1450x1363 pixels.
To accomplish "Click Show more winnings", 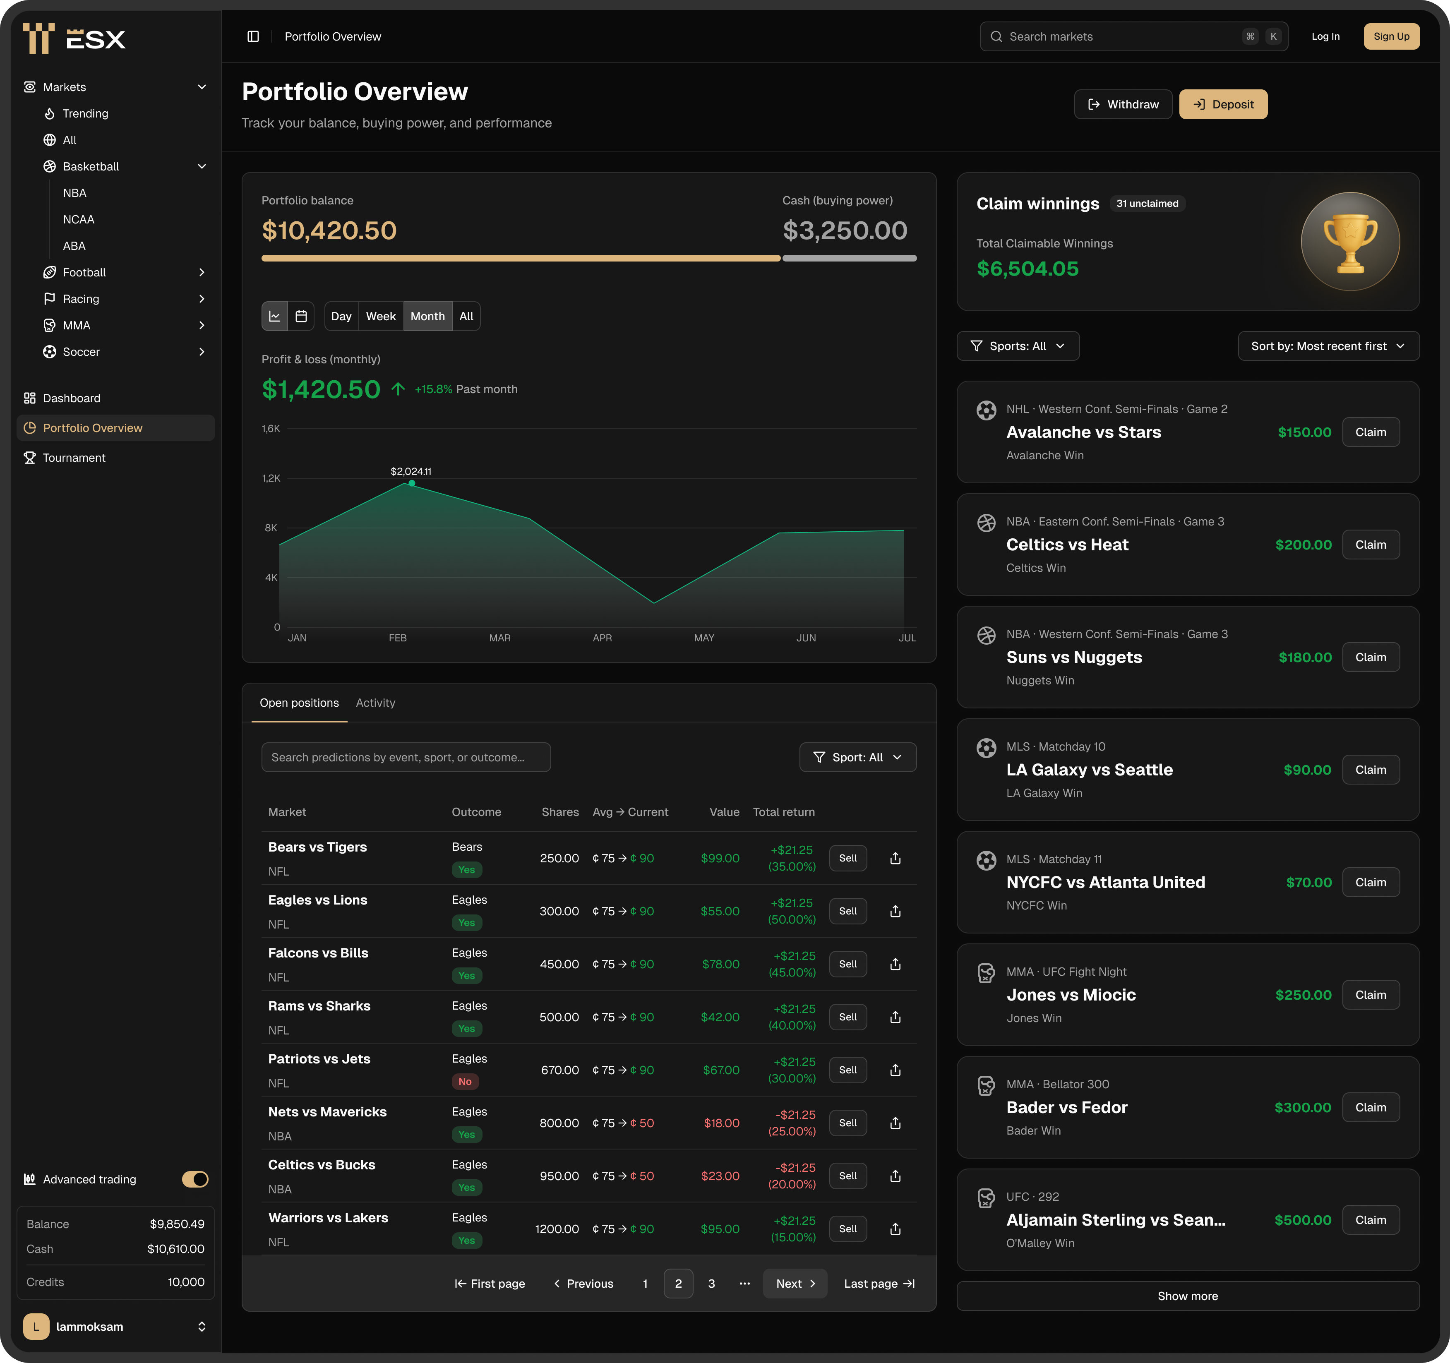I will click(1187, 1296).
